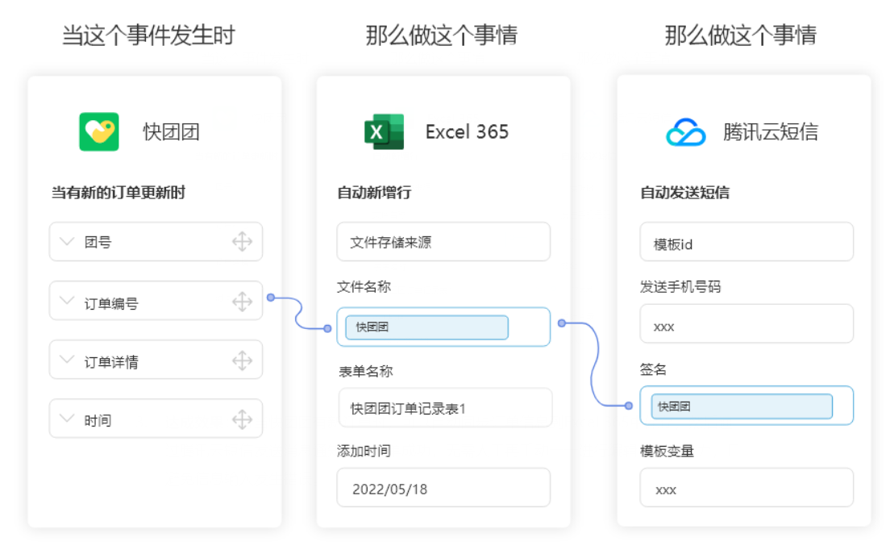Expand the 订单详情 field chevron
The image size is (890, 554).
(x=67, y=360)
